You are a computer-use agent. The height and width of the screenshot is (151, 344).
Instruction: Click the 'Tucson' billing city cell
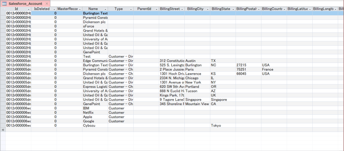click(197, 91)
